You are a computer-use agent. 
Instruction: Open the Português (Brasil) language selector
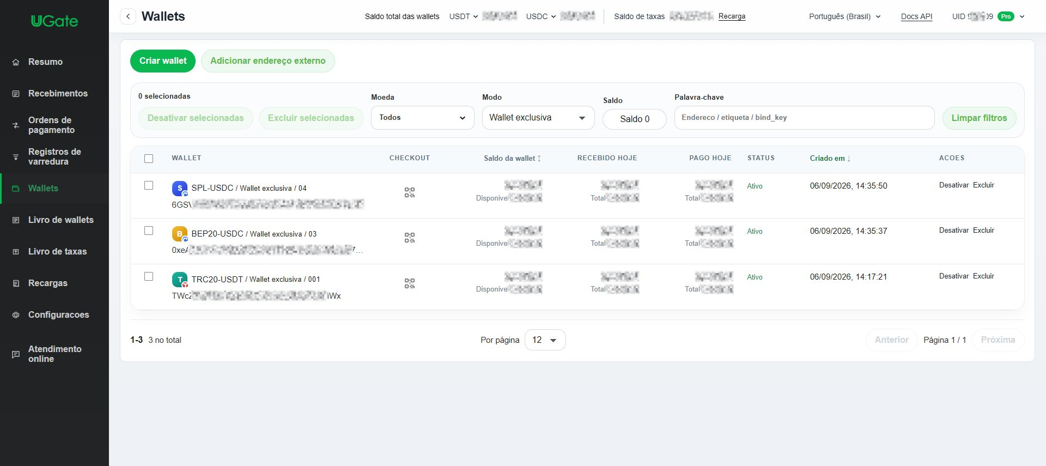[x=844, y=16]
